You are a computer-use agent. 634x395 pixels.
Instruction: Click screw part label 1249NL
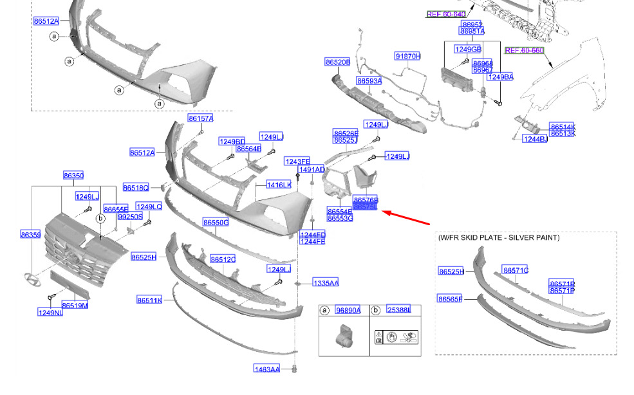50,313
